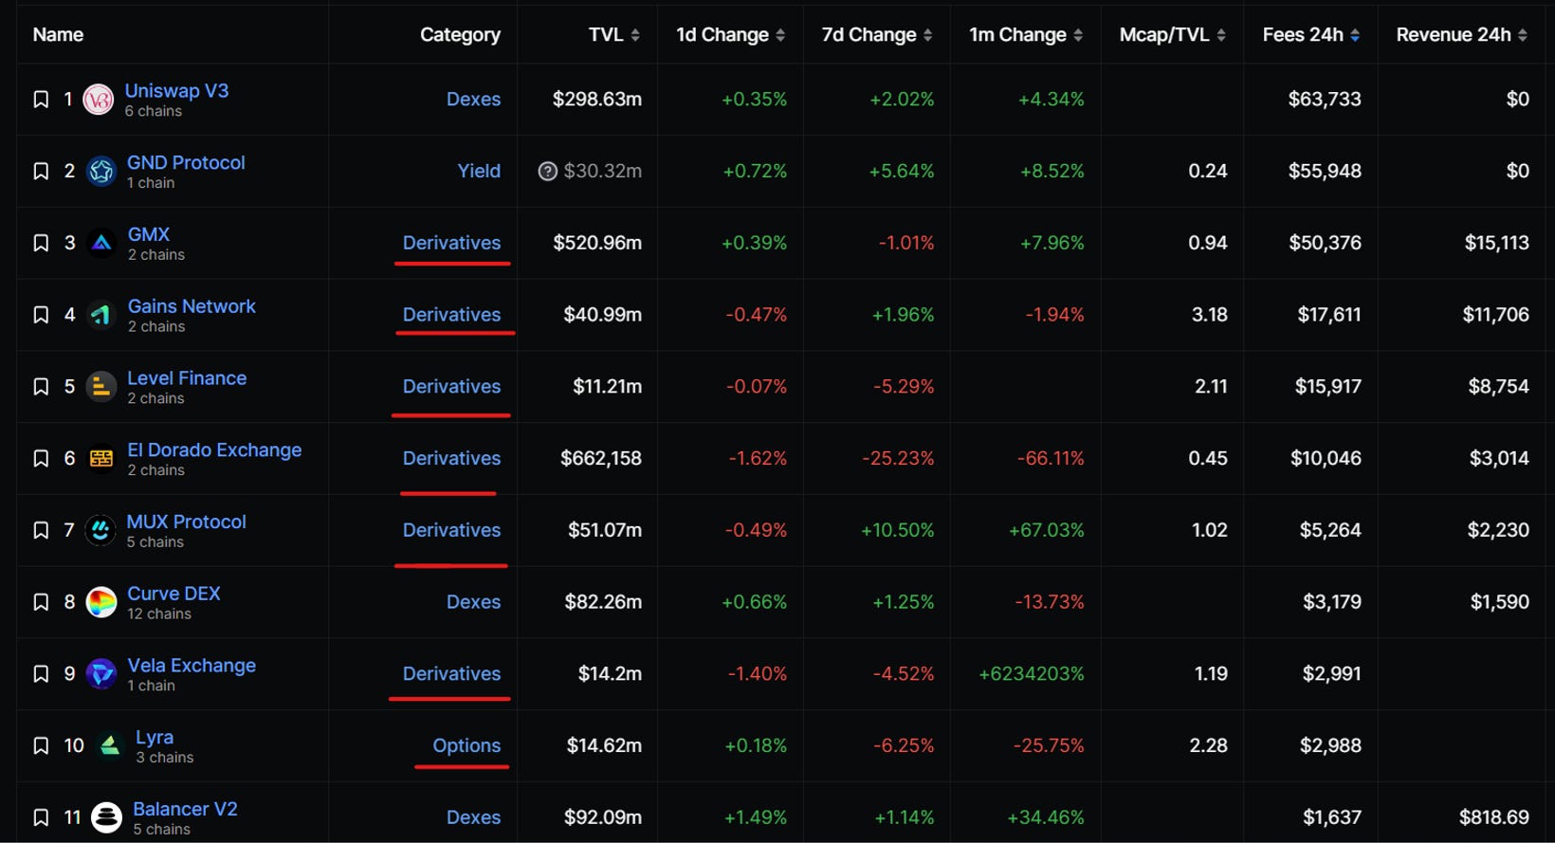Click the Name column header

58,35
